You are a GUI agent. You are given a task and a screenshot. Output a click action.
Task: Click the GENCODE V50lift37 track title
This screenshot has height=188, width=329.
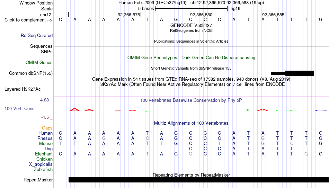(x=191, y=25)
